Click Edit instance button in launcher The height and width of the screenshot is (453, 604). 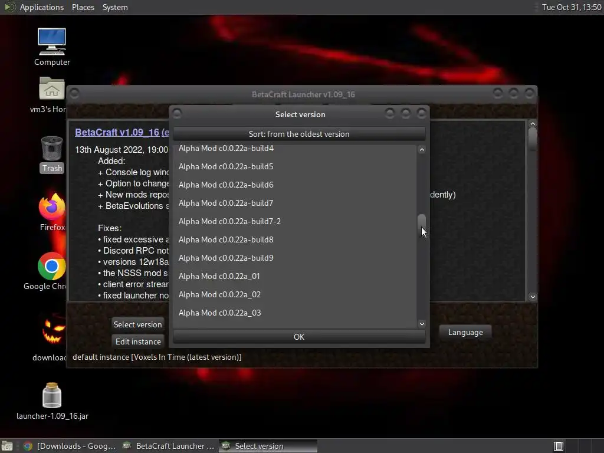[x=138, y=342]
